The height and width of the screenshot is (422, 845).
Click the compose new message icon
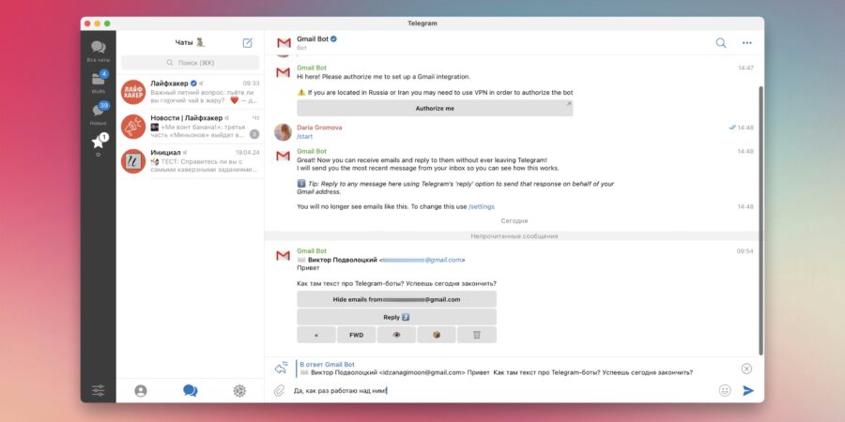[247, 42]
